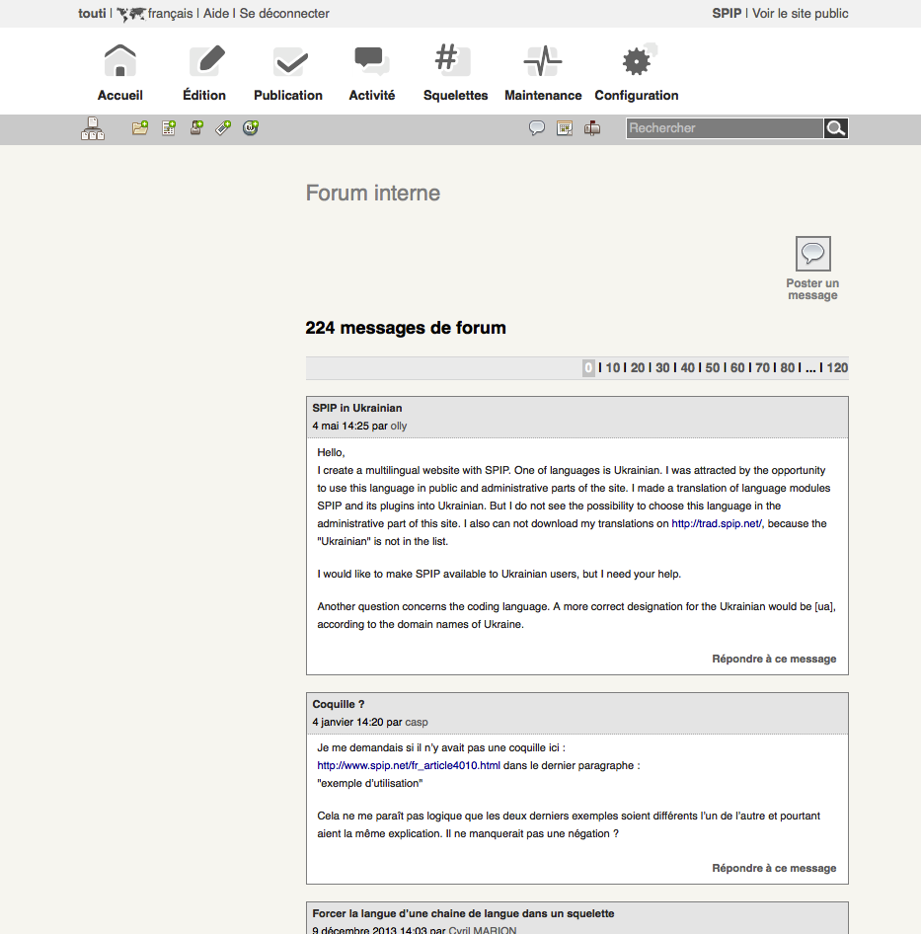Click the speech bubble forum toolbar icon
The image size is (921, 934).
pyautogui.click(x=537, y=128)
